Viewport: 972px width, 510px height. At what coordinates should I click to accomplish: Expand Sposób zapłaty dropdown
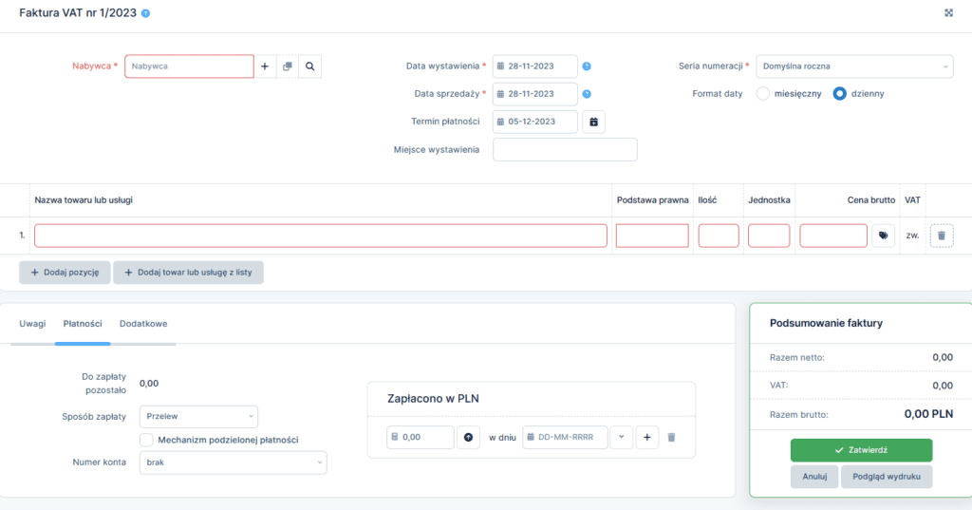[x=198, y=416]
